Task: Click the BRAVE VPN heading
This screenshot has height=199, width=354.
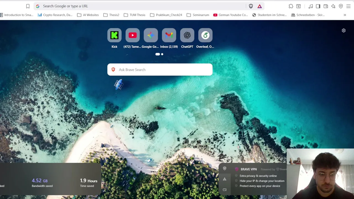Action: pyautogui.click(x=249, y=169)
